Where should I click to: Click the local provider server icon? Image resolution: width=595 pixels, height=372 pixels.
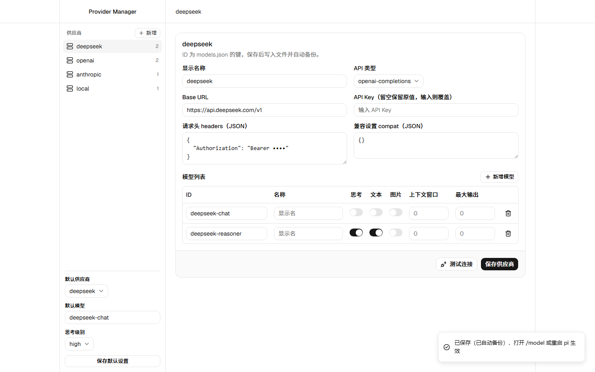(x=70, y=88)
